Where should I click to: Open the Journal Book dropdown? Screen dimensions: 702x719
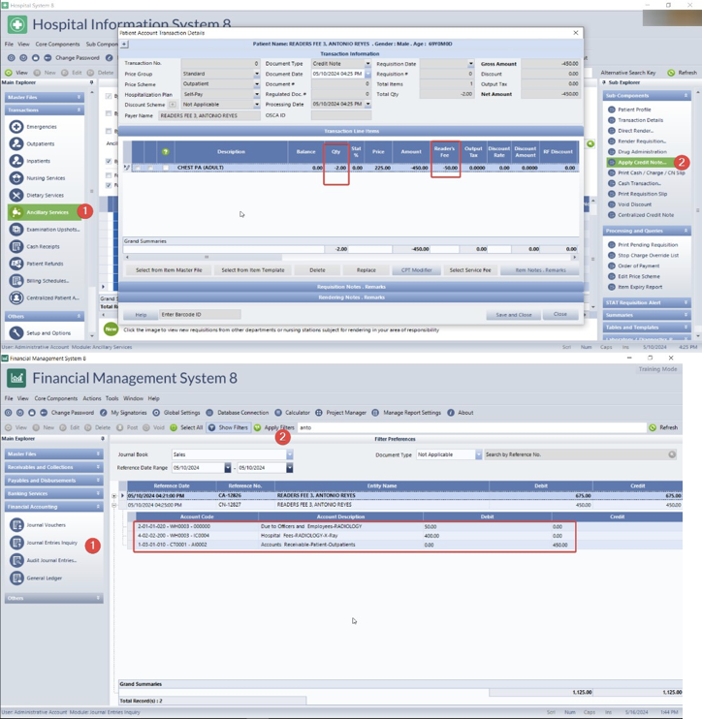231,454
